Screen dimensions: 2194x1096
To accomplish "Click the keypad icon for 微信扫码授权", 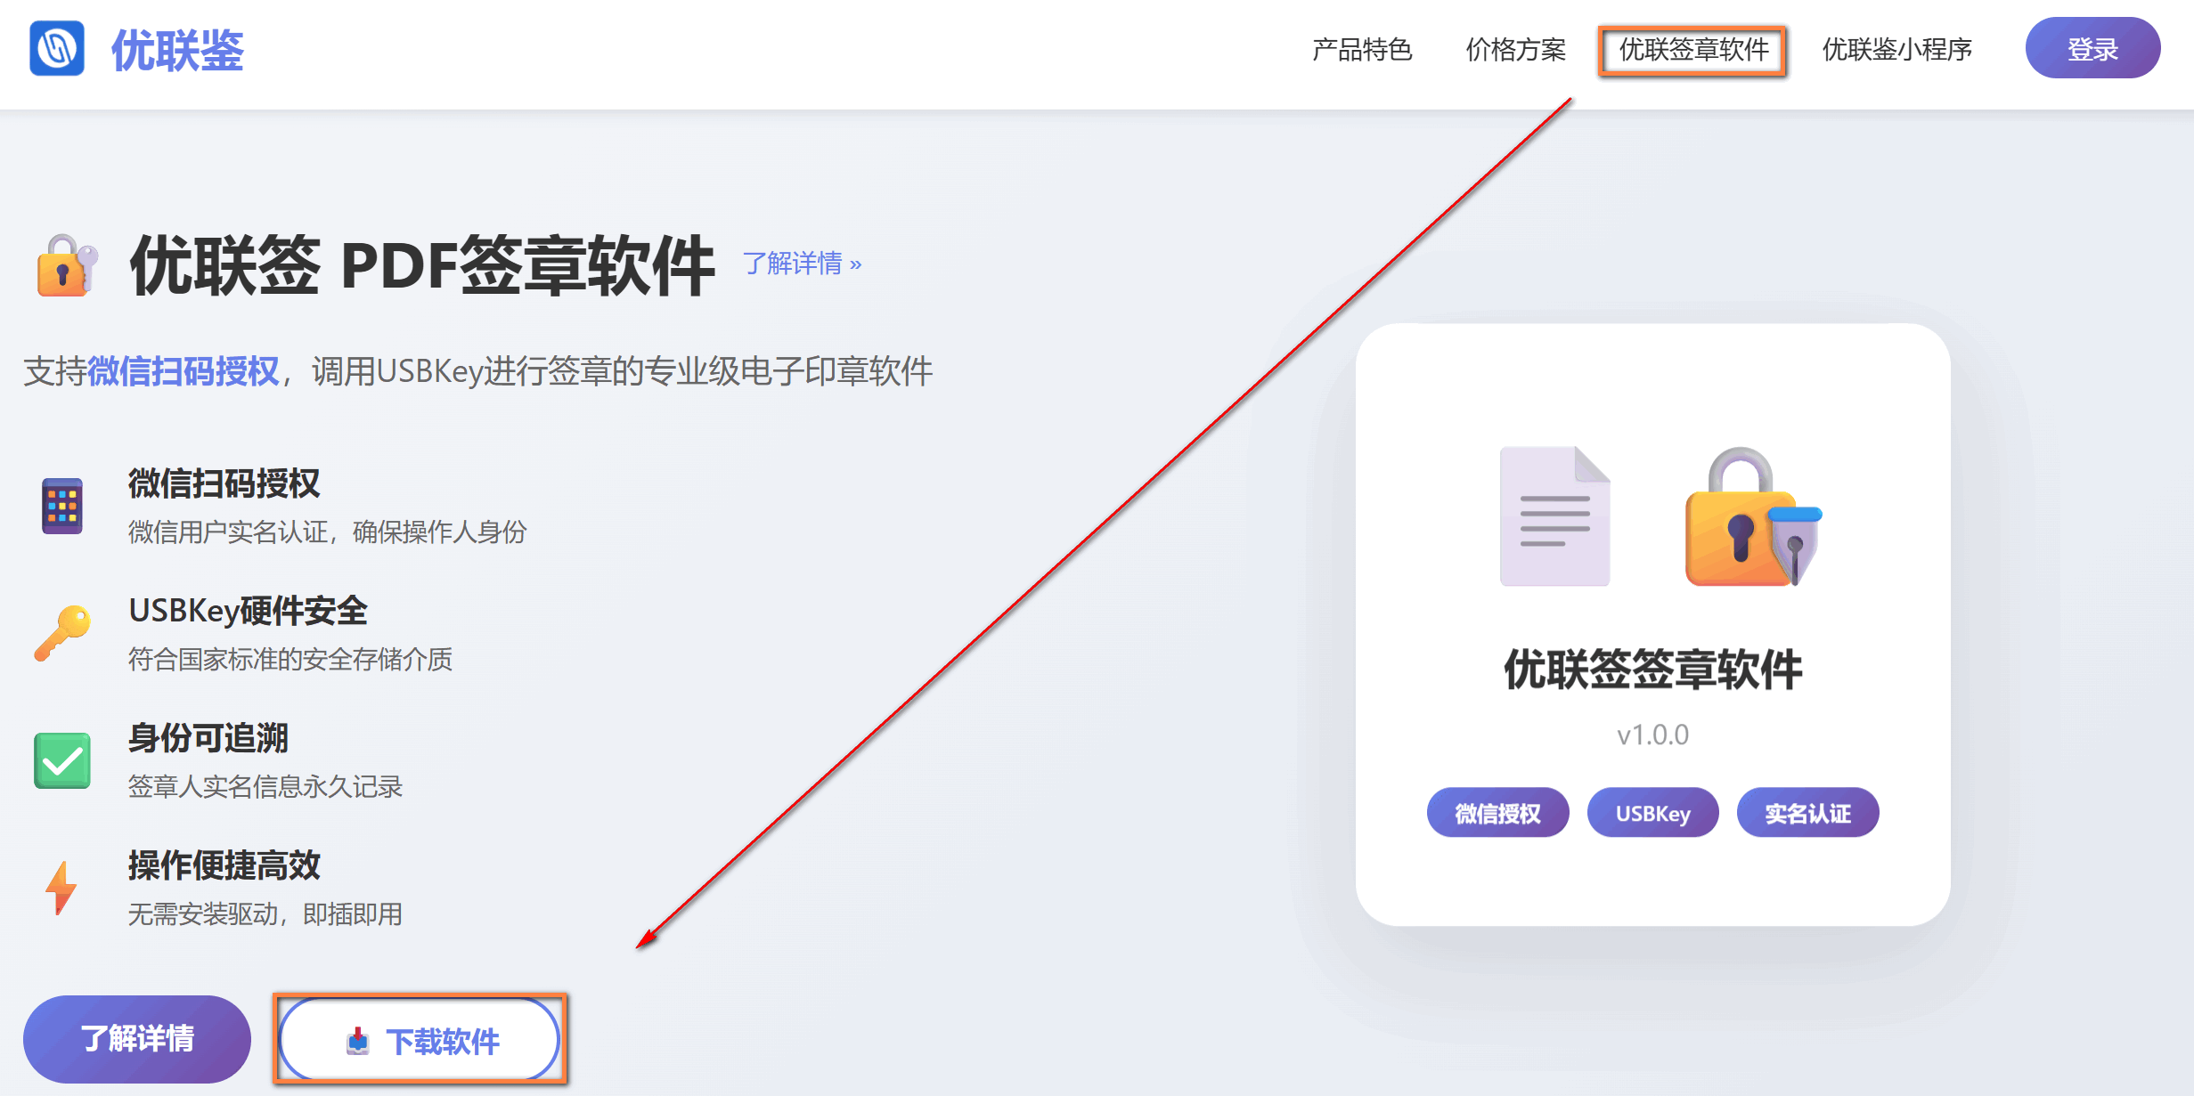I will (x=61, y=506).
